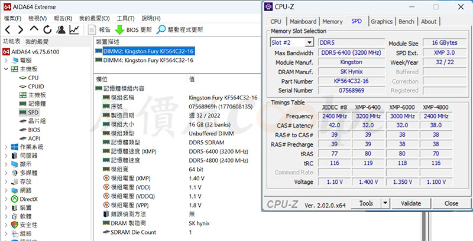The width and height of the screenshot is (473, 241).
Task: Switch to 我的最愛 sidebar tab
Action: (x=37, y=41)
